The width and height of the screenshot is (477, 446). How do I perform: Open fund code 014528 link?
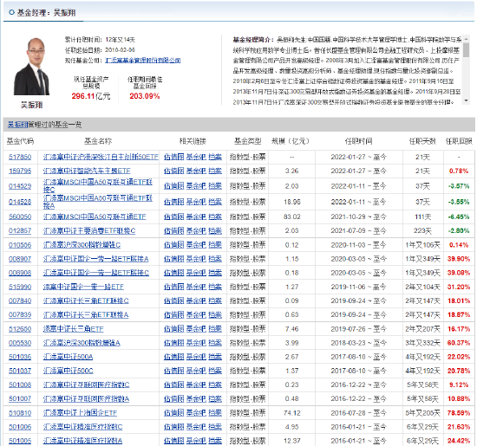click(20, 202)
